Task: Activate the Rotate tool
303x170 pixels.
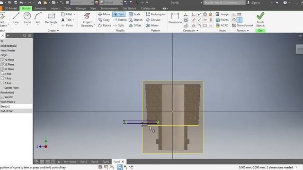Action: point(104,25)
